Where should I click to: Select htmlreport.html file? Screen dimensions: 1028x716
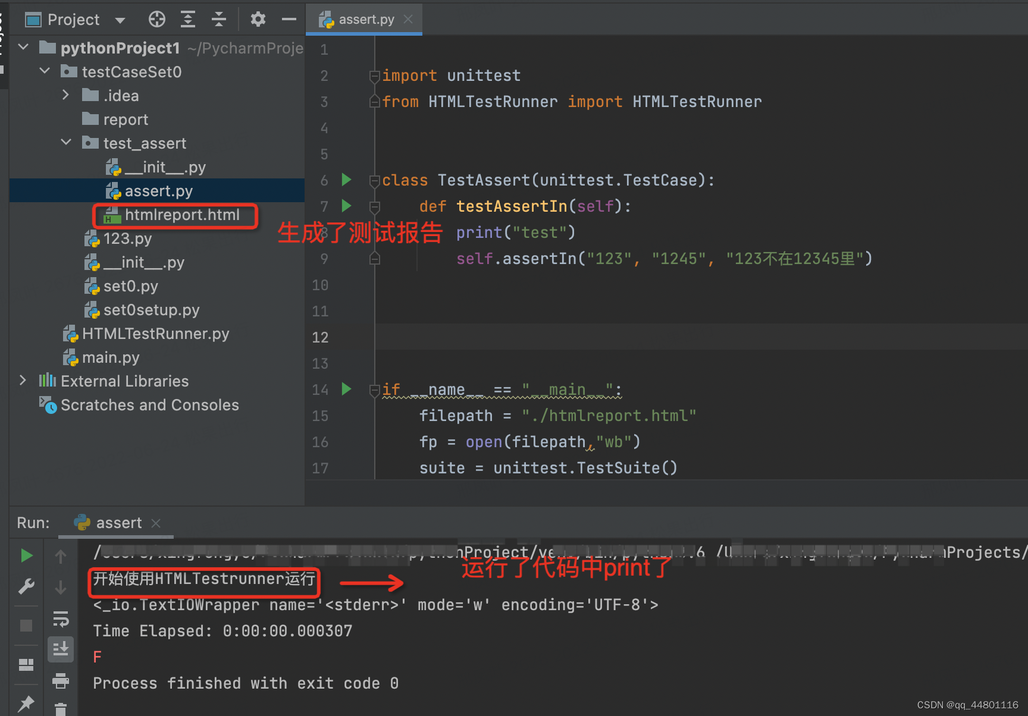tap(172, 215)
